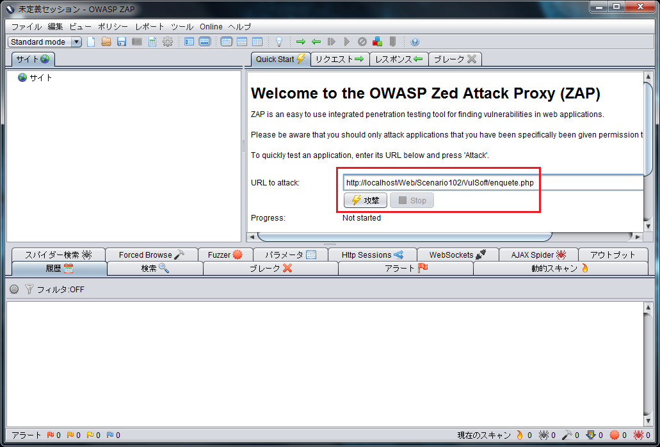
Task: Toggle the expand-tabs layout button next to tab names
Action: (x=205, y=42)
